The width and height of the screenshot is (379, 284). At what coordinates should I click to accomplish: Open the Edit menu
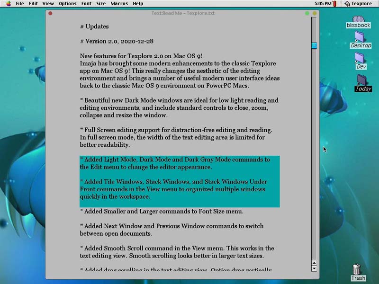point(33,4)
